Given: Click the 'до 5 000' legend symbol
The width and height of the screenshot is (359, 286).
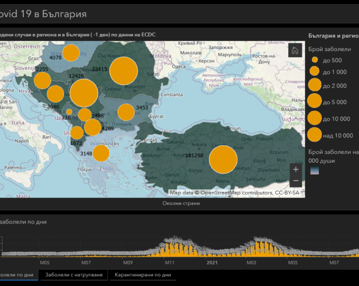Looking at the screenshot, I should tap(314, 100).
